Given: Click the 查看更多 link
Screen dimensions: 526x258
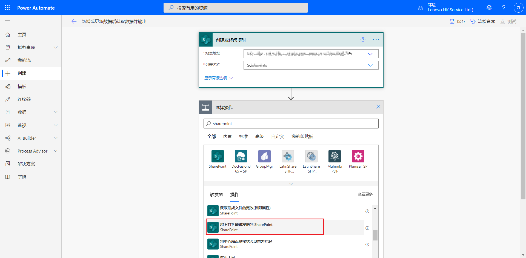Looking at the screenshot, I should tap(365, 194).
